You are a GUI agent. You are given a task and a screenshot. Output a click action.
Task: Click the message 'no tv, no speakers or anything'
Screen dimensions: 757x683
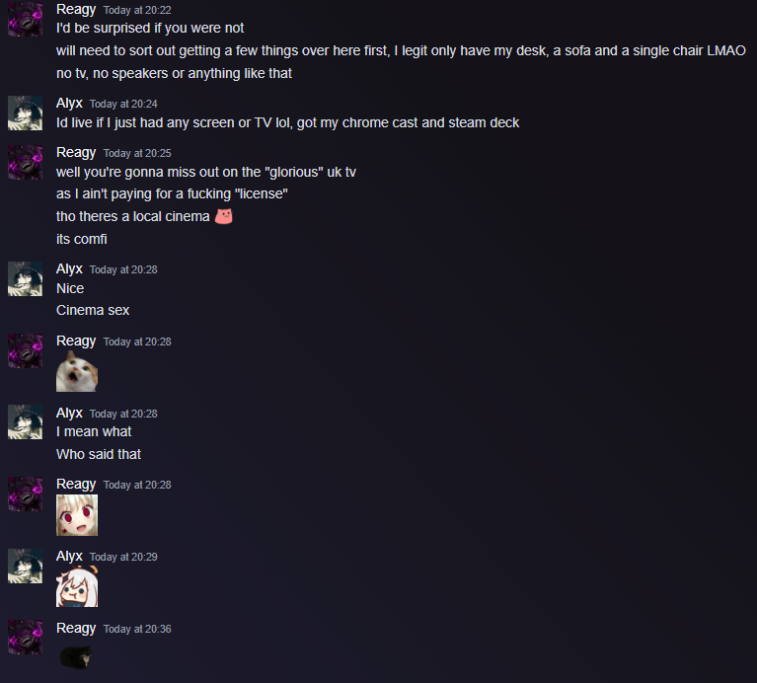(x=174, y=73)
